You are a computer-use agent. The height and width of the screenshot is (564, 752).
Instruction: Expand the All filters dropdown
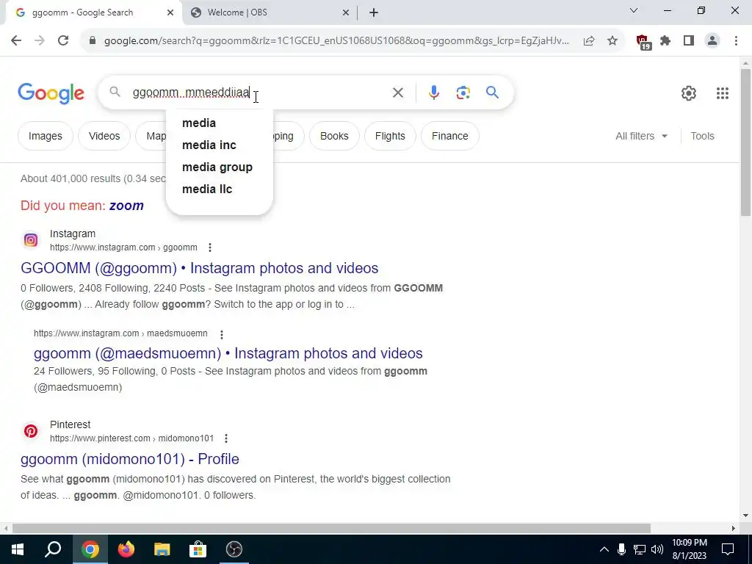pos(641,136)
